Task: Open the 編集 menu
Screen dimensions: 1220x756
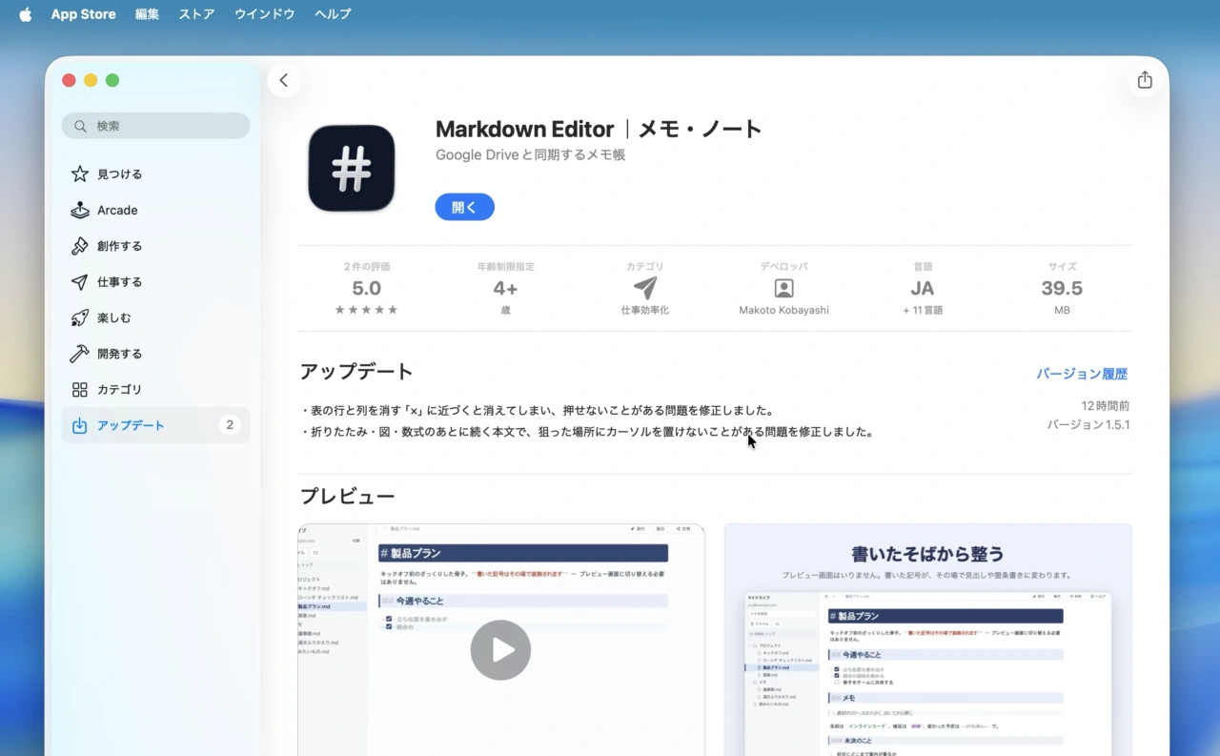Action: (147, 14)
